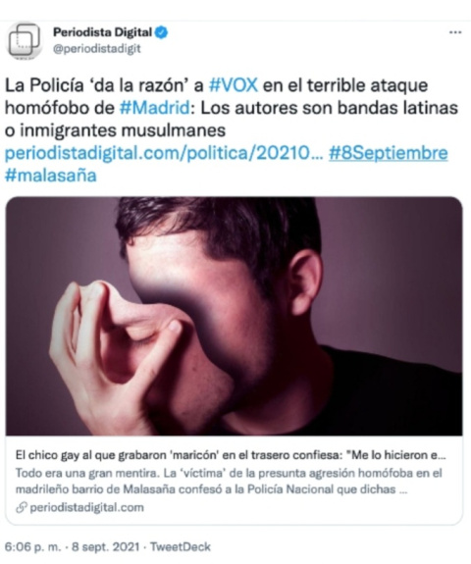Open the link card headline 'El chico gay...'
Viewport: 471px width, 564px height.
pyautogui.click(x=231, y=455)
